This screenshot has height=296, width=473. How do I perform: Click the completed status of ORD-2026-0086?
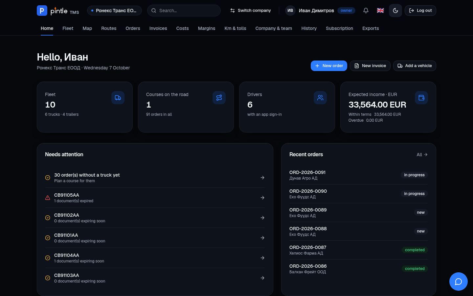point(415,269)
